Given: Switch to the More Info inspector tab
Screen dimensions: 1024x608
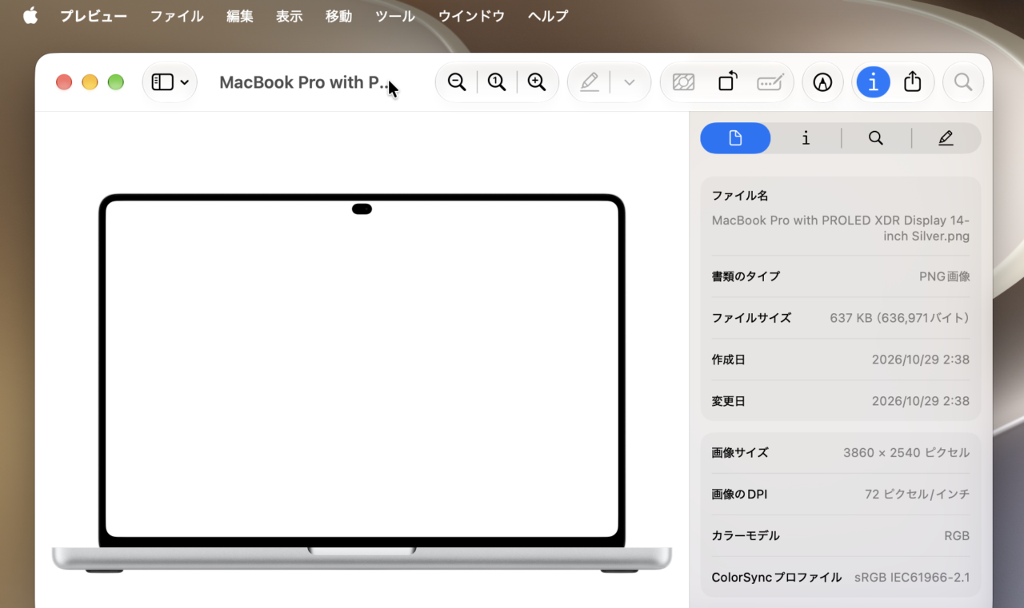Looking at the screenshot, I should 806,138.
